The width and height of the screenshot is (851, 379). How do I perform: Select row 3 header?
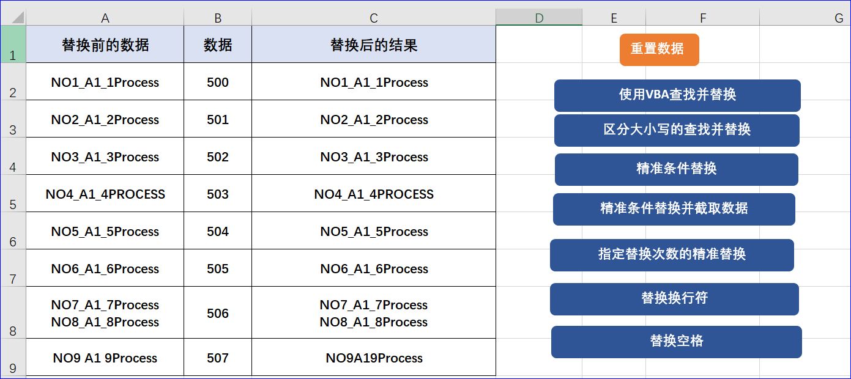pos(13,119)
